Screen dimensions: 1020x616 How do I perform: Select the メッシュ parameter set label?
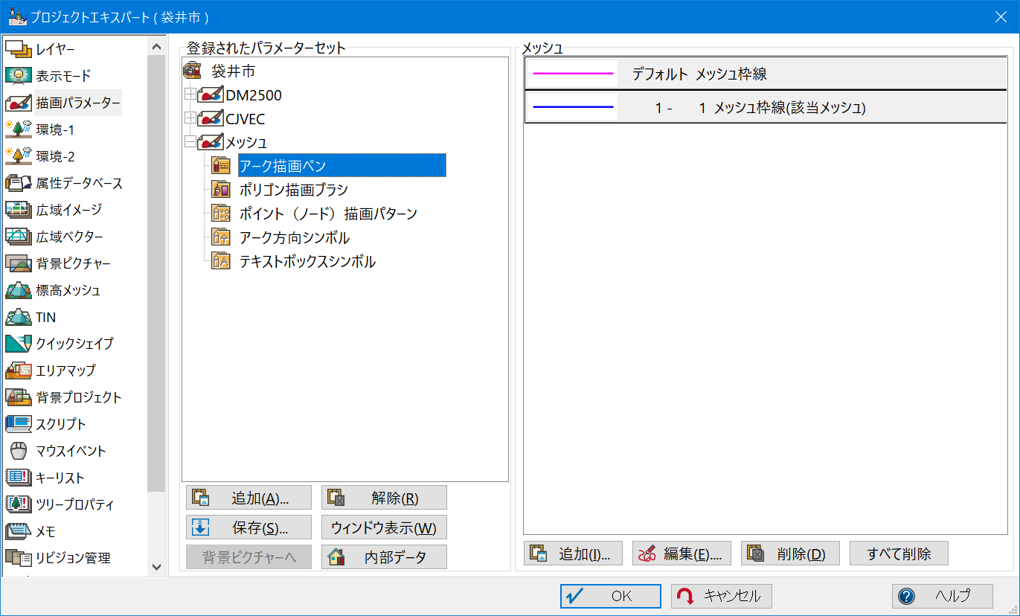coord(246,142)
